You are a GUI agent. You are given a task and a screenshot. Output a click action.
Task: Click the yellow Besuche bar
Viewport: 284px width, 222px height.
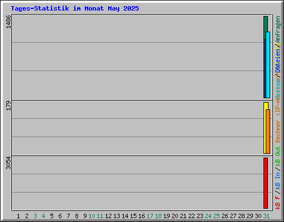tap(265, 128)
